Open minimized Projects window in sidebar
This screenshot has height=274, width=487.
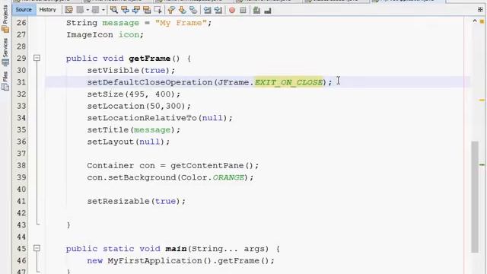coord(5,18)
